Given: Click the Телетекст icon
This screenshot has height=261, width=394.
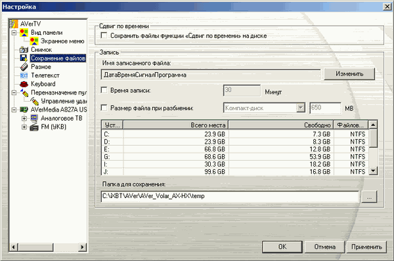Looking at the screenshot, I should [24, 75].
